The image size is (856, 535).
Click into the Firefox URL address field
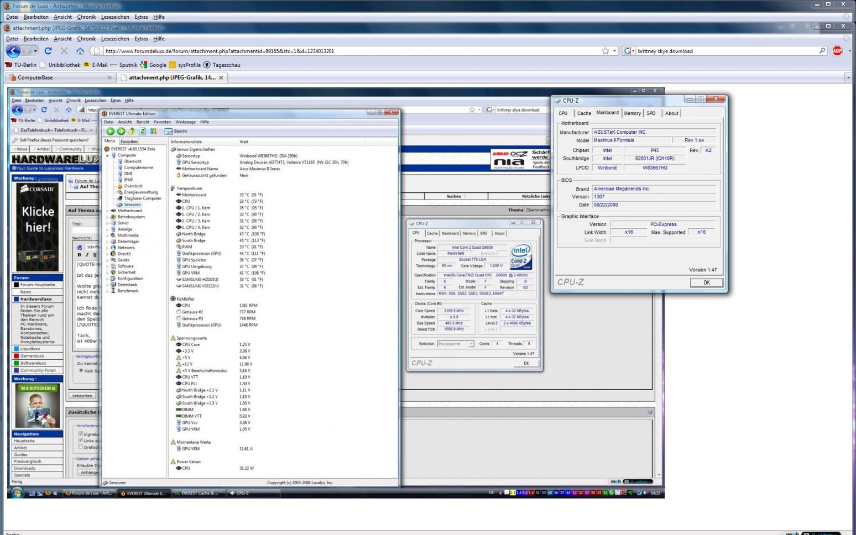[351, 51]
